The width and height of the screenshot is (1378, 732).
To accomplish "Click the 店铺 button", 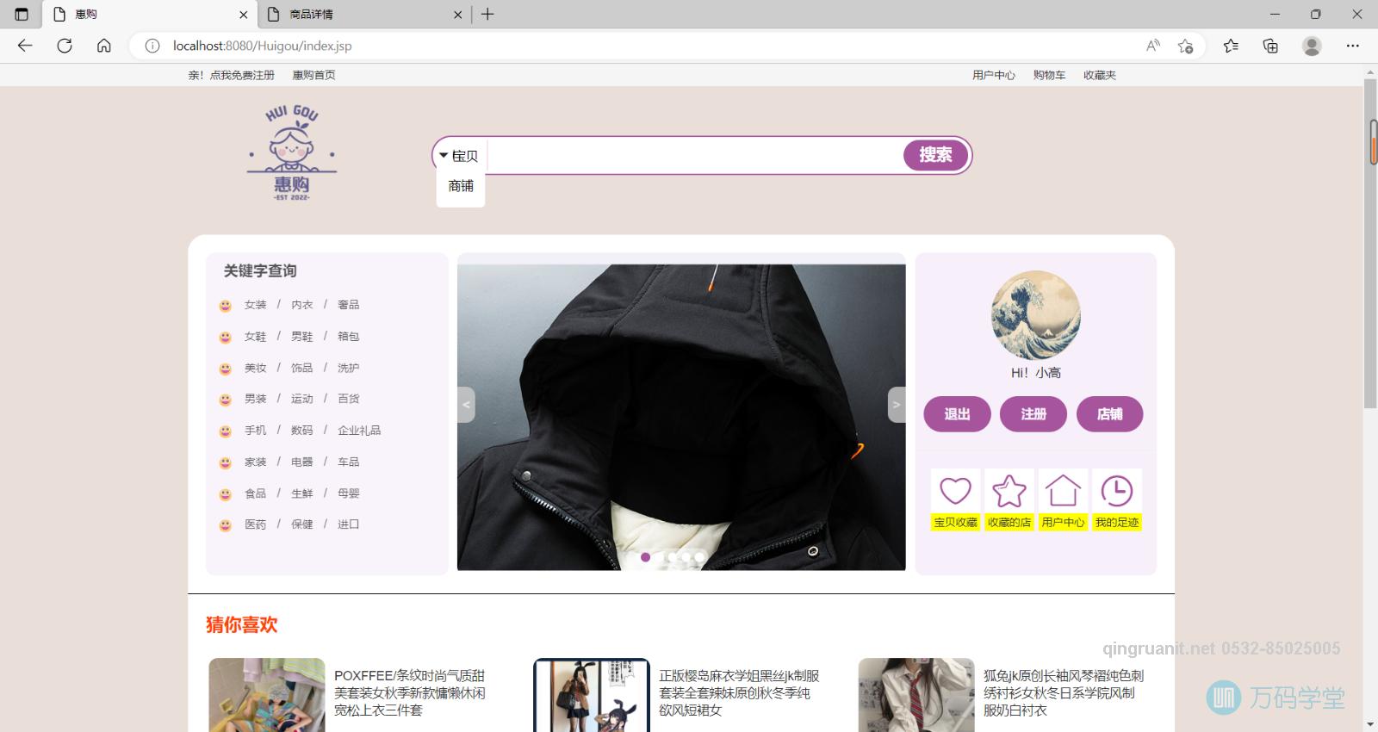I will (x=1109, y=414).
